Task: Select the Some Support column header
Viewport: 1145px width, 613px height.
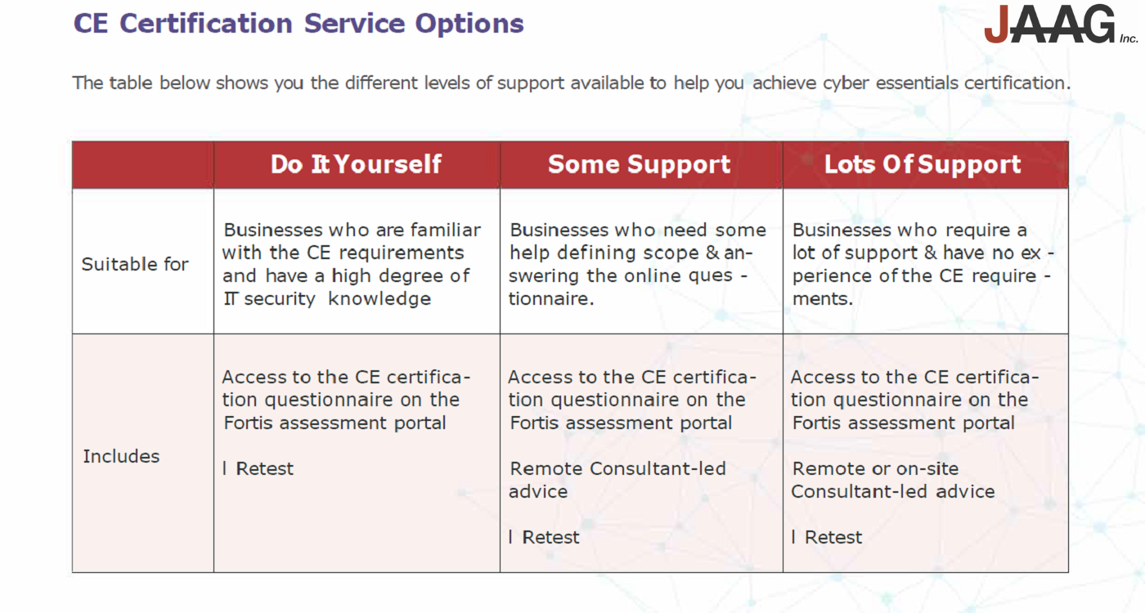Action: pyautogui.click(x=640, y=164)
